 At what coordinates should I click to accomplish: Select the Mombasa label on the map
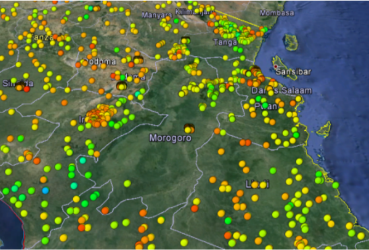click(277, 13)
